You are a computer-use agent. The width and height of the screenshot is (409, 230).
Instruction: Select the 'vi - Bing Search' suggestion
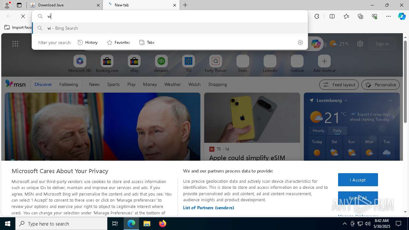(x=170, y=28)
